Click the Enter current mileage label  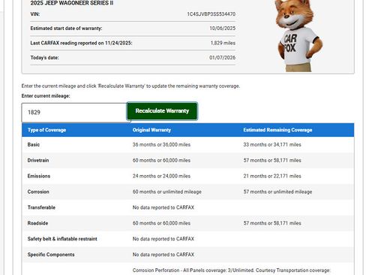[46, 96]
